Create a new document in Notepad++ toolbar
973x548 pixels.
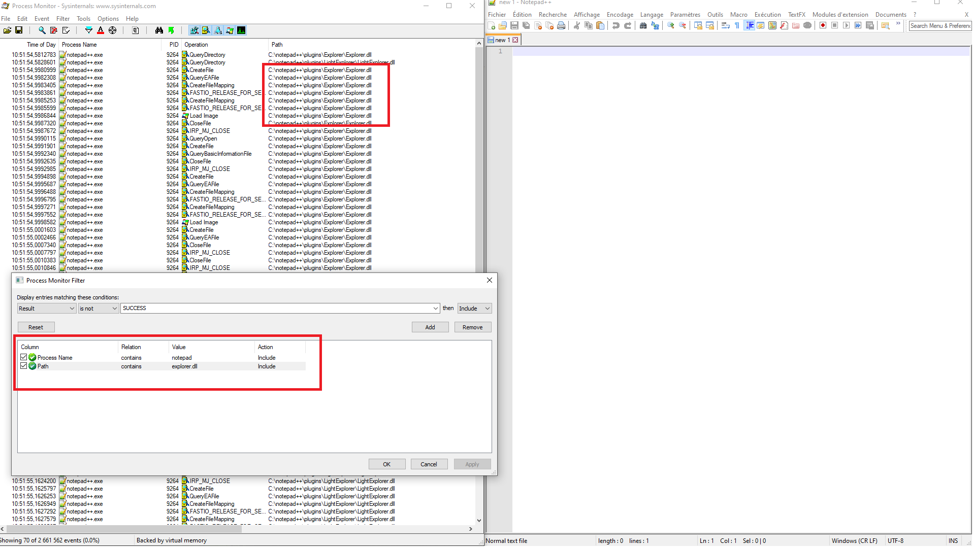click(x=491, y=26)
